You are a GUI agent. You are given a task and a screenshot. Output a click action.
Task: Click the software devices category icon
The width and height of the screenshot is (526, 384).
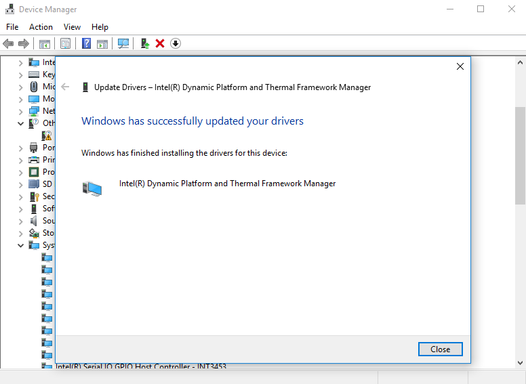click(x=34, y=209)
